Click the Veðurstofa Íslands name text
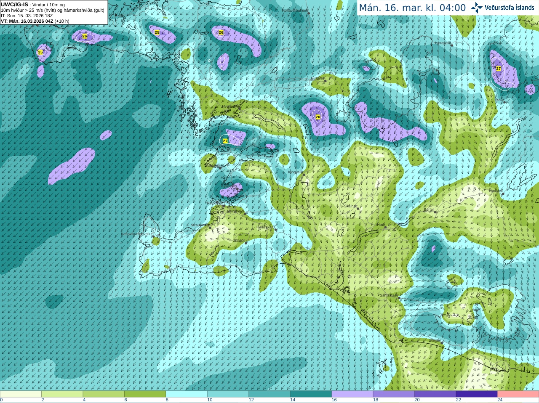The height and width of the screenshot is (403, 539). click(510, 8)
